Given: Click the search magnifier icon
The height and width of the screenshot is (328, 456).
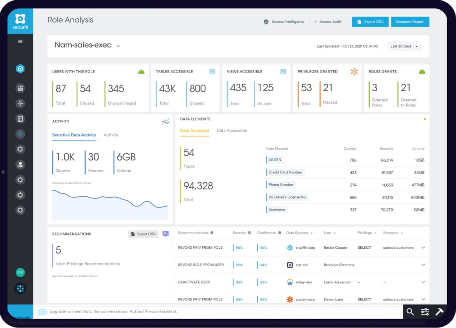Looking at the screenshot, I should coord(410,312).
